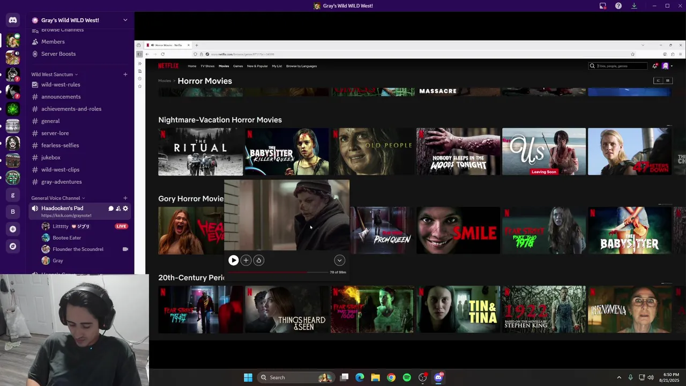Open Haadooken's Pad channel settings gear
686x386 pixels.
(125, 209)
